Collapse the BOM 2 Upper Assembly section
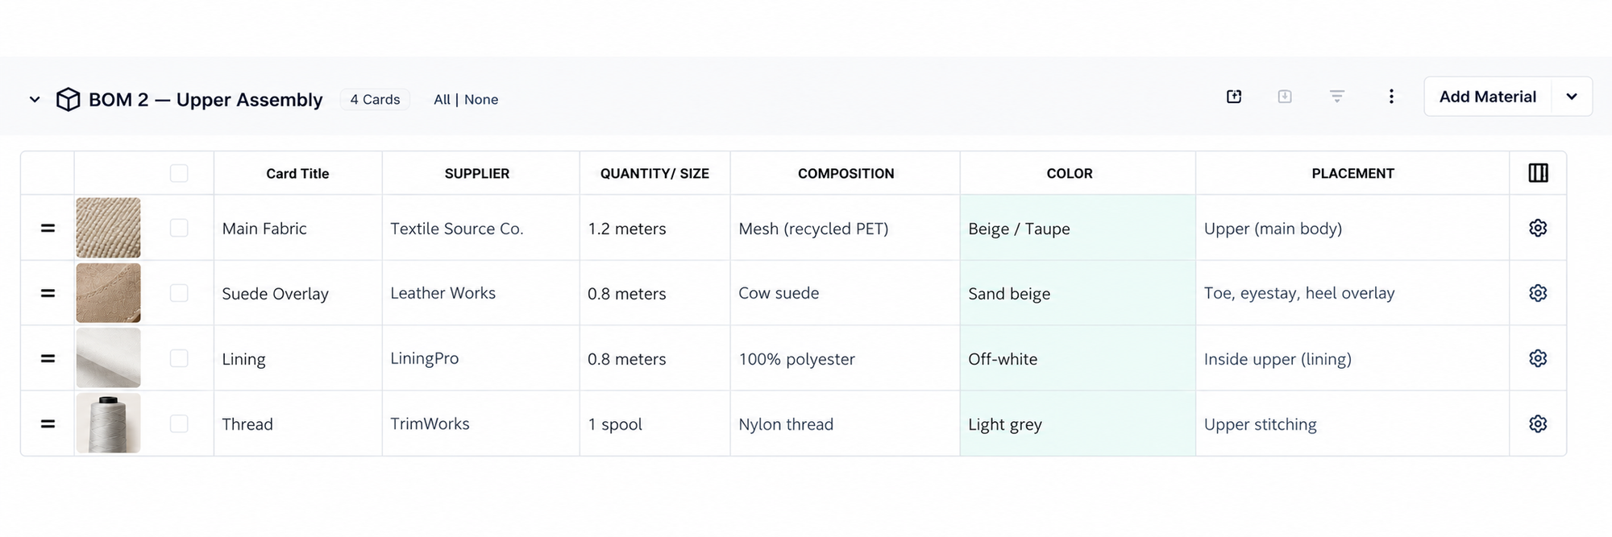 pyautogui.click(x=35, y=100)
